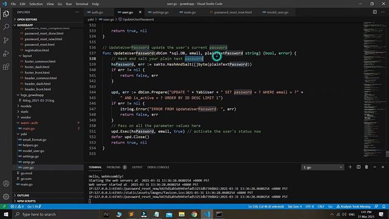Collapse the yabi folder
This screenshot has width=389, height=219.
click(24, 134)
